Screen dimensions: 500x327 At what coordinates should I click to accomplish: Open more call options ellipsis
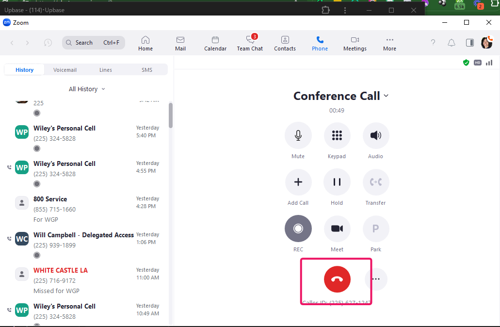[376, 279]
